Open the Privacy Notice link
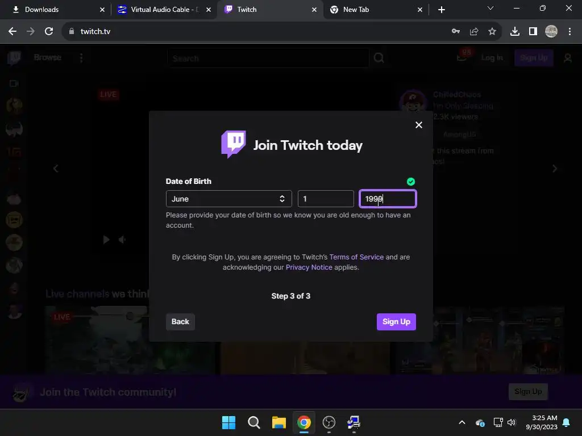 309,267
